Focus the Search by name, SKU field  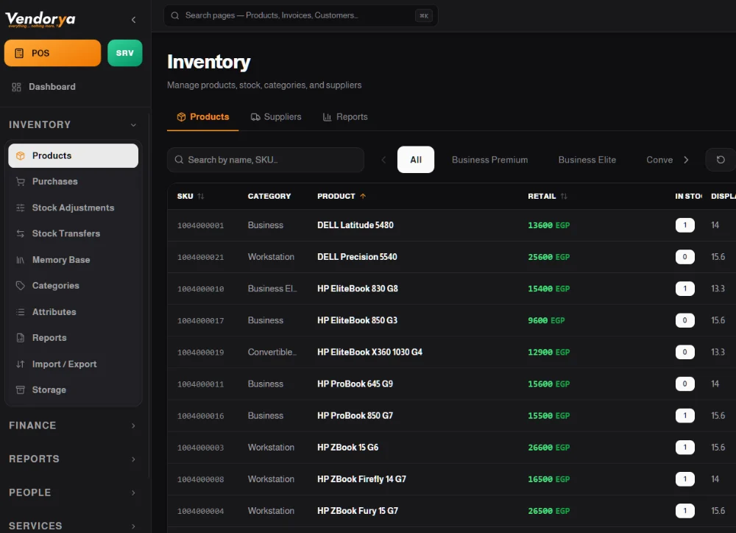(x=266, y=160)
